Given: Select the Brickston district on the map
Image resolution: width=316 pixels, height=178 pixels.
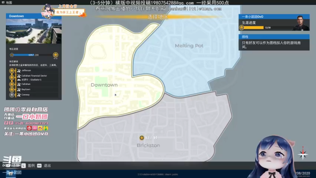Looking at the screenshot, I should pyautogui.click(x=149, y=145).
